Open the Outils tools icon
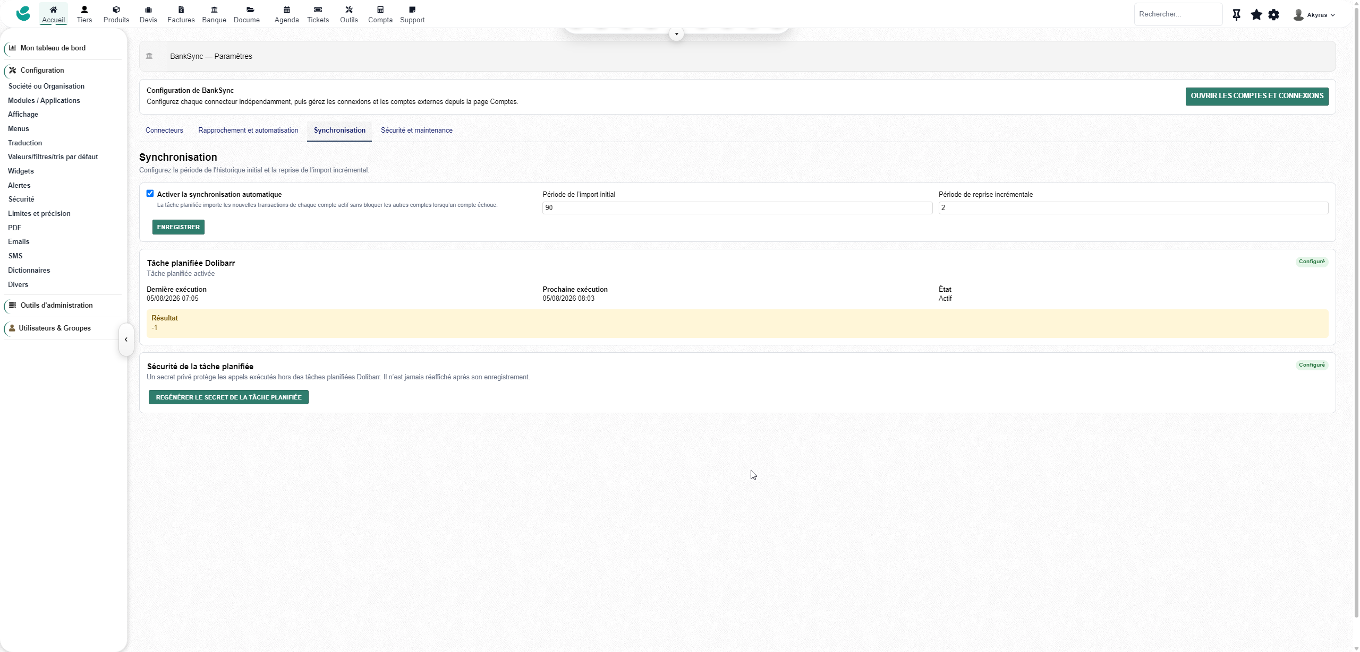This screenshot has width=1360, height=652. click(x=349, y=10)
